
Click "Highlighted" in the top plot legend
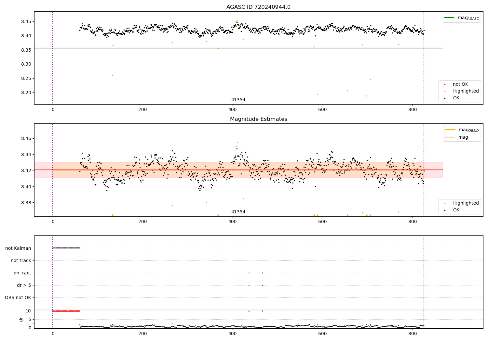pyautogui.click(x=466, y=91)
